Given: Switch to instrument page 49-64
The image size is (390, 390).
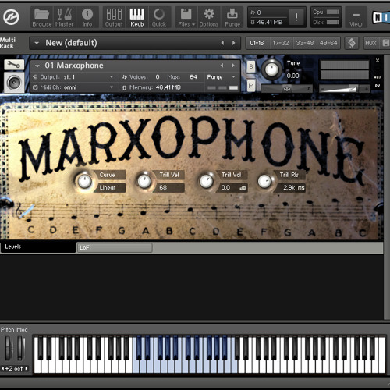Looking at the screenshot, I should 328,43.
